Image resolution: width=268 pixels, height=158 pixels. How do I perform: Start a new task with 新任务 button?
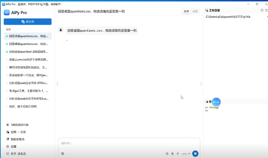tap(28, 22)
